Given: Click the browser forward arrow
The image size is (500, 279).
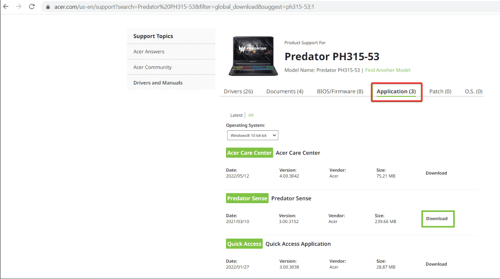Looking at the screenshot, I should coord(19,6).
